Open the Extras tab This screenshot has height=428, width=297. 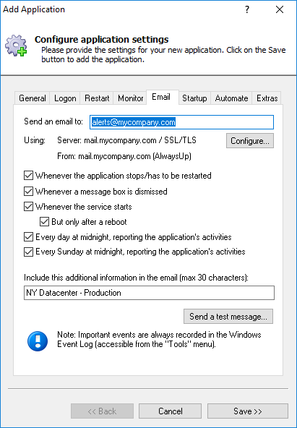tap(267, 98)
